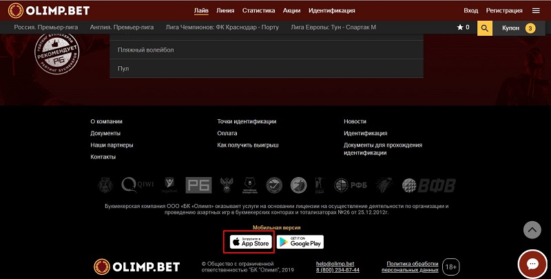This screenshot has height=279, width=551.
Task: Click the РБ partner logo in footer
Action: click(198, 185)
